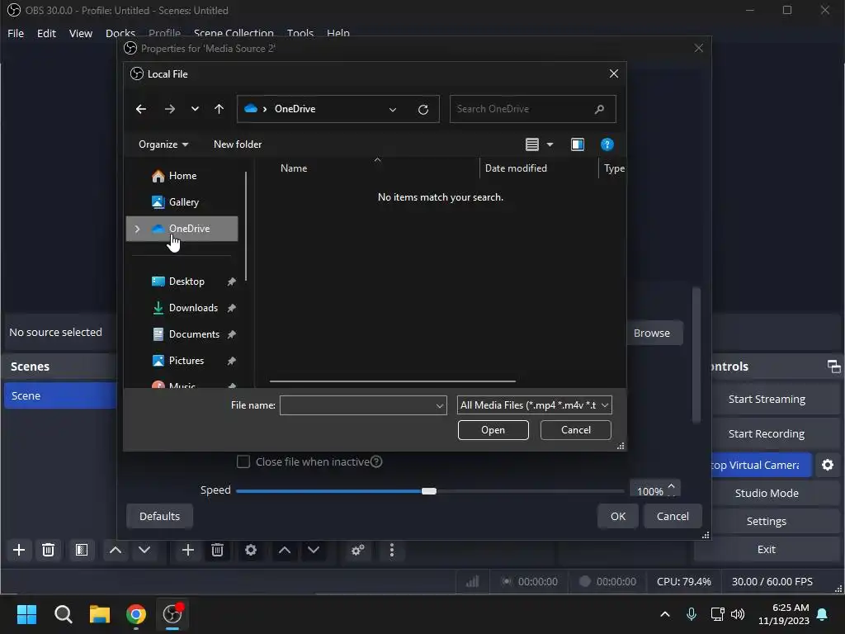The height and width of the screenshot is (634, 845).
Task: Show help for Close file when inactive
Action: 376,462
